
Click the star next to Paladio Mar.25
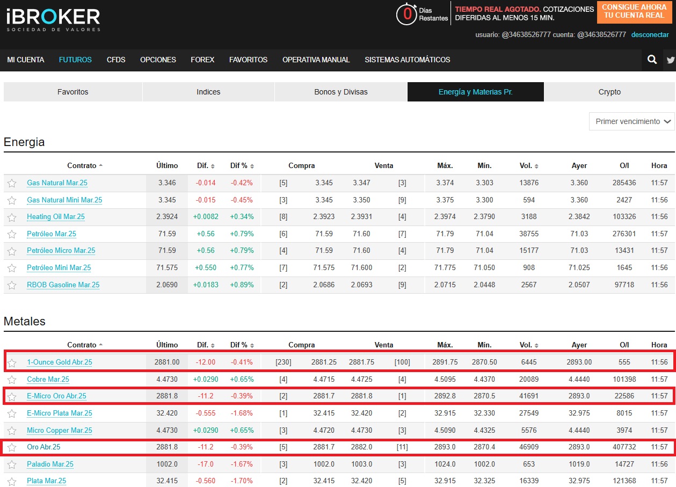12,464
